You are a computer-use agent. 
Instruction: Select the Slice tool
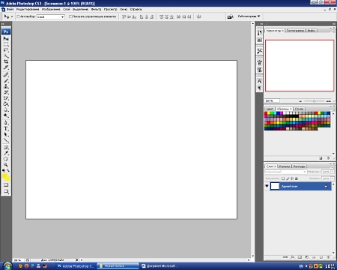coord(6,67)
